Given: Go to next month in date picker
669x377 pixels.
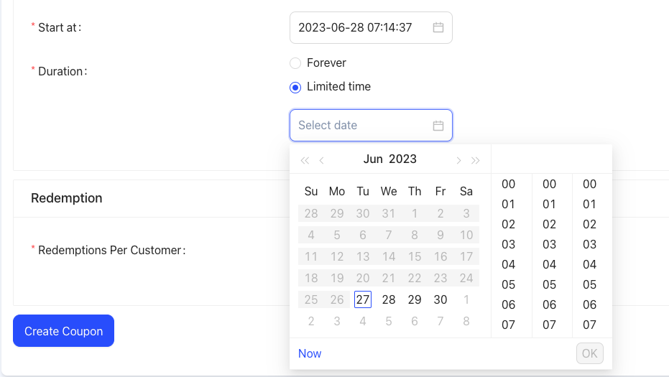Looking at the screenshot, I should click(458, 160).
